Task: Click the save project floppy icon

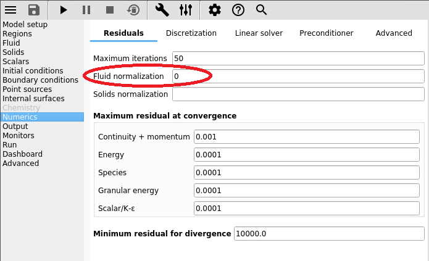Action: pyautogui.click(x=34, y=10)
